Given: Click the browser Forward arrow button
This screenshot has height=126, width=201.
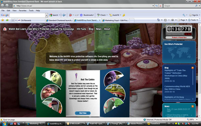Looking at the screenshot, I should pos(7,6).
